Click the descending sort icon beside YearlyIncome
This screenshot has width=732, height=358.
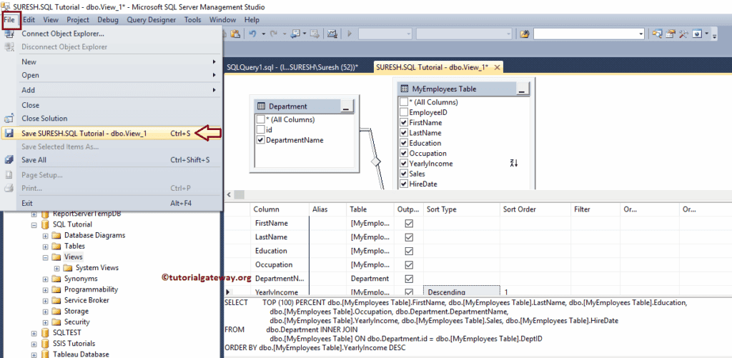pos(514,164)
